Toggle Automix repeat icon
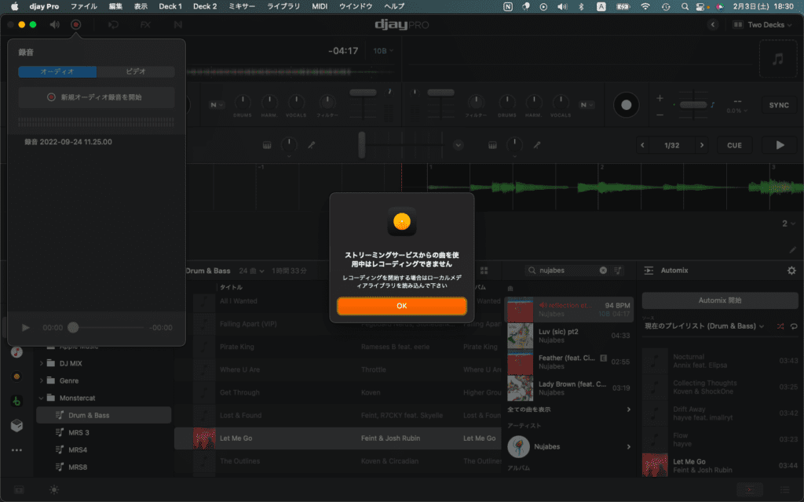Viewport: 804px width, 502px height. [793, 326]
